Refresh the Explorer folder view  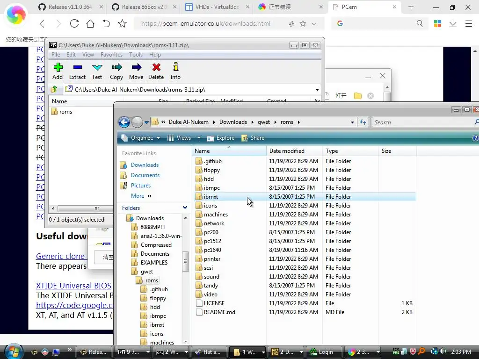pos(363,122)
